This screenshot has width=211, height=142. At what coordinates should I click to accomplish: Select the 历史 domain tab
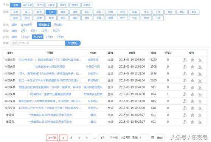click(158, 12)
